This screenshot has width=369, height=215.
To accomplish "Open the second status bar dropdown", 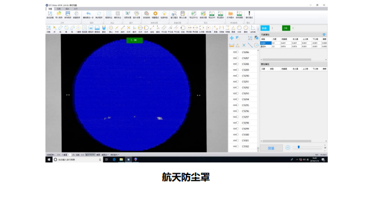I will (x=115, y=155).
